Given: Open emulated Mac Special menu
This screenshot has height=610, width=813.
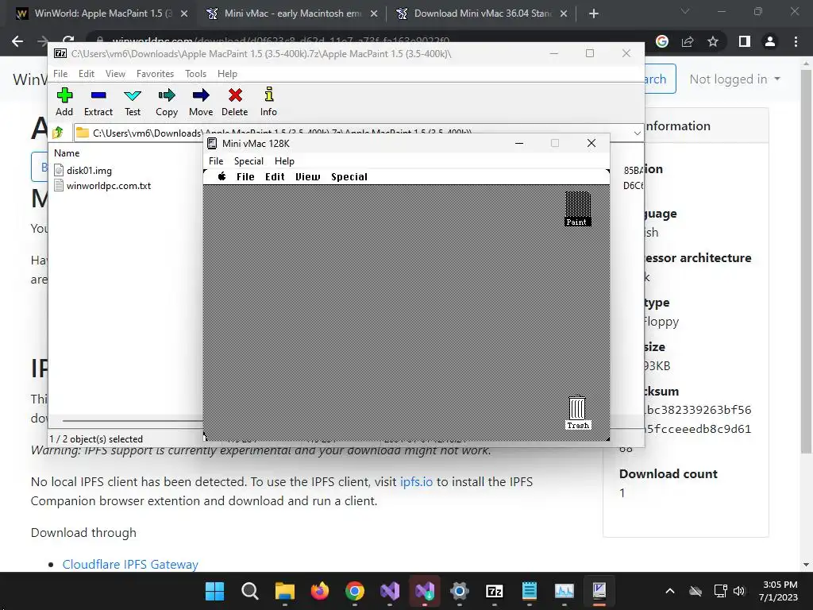Looking at the screenshot, I should [349, 177].
